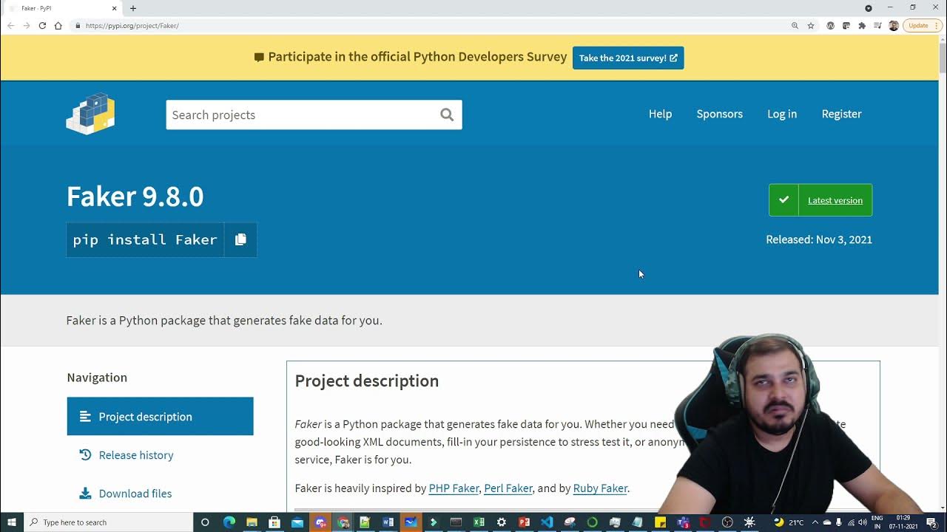Open Microsoft Word from taskbar
This screenshot has width=947, height=532.
tap(388, 522)
